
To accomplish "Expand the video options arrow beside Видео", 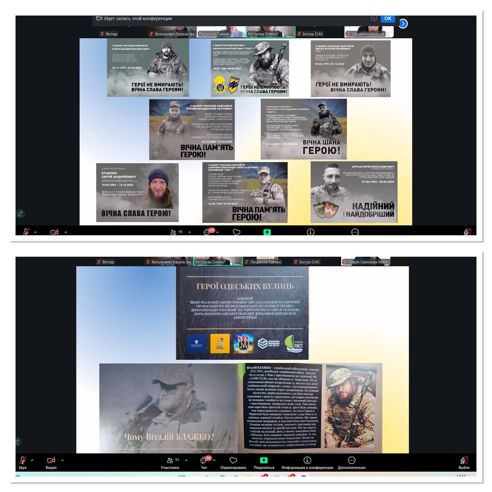I will pos(62,460).
